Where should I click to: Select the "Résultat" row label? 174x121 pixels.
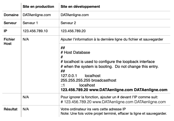pos(11,110)
